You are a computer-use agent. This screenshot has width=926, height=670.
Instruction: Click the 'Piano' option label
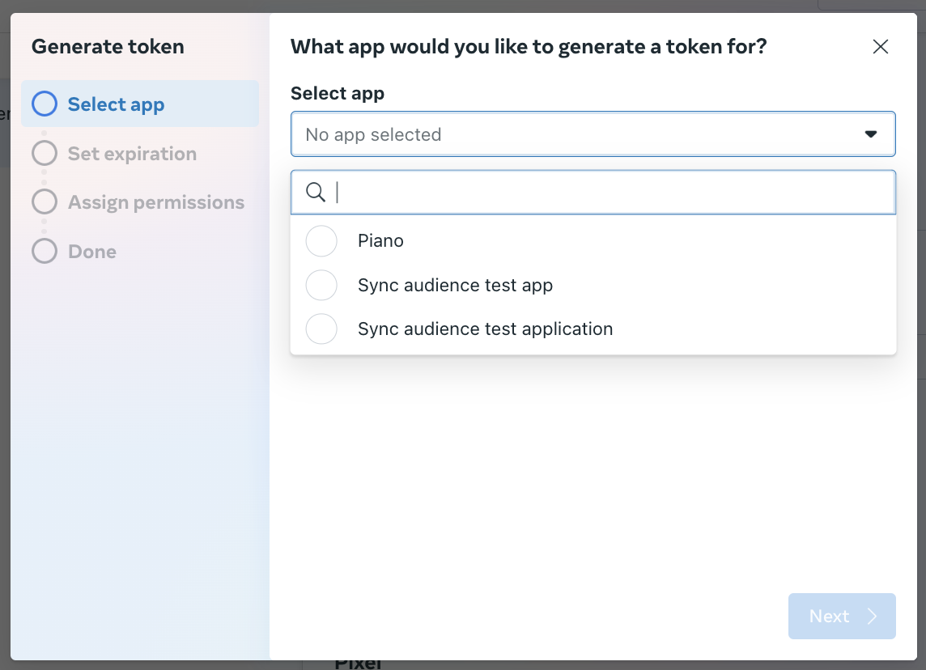pos(380,241)
